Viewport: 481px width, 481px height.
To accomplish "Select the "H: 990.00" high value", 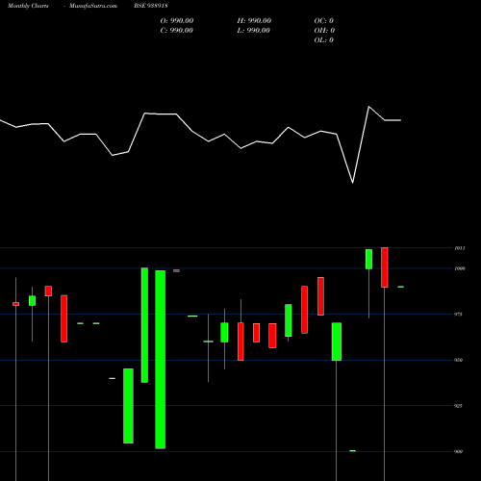I will (x=254, y=21).
